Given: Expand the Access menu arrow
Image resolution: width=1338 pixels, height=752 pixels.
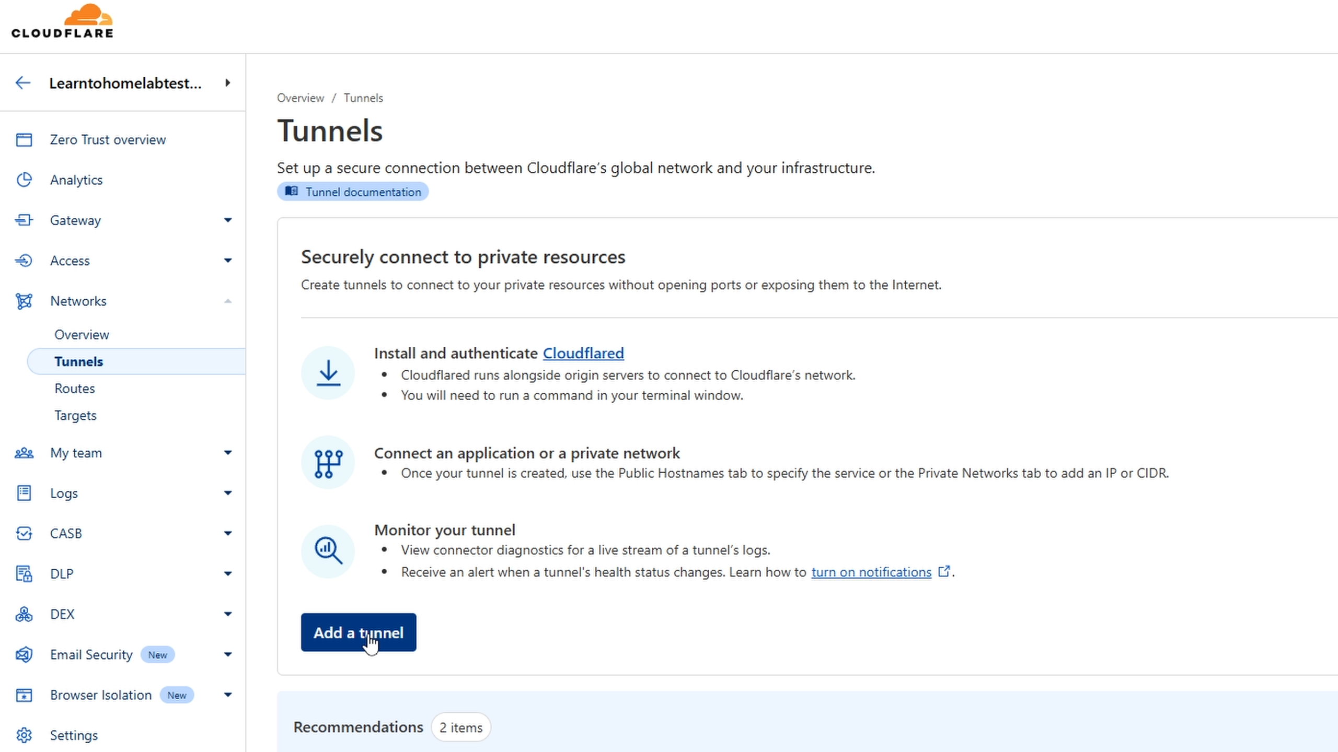Looking at the screenshot, I should coord(228,261).
